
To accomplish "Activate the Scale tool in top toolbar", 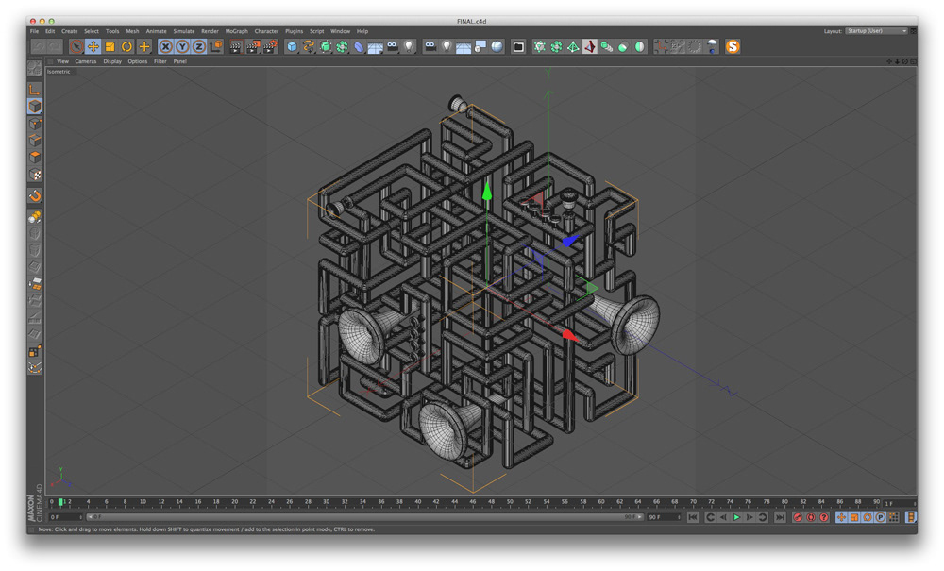I will pos(110,46).
